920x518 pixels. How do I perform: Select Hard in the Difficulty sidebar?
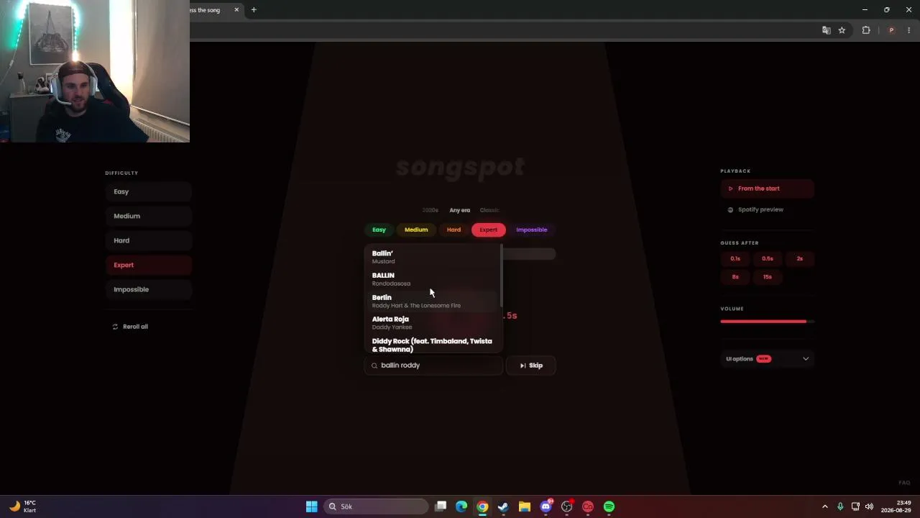coord(148,241)
